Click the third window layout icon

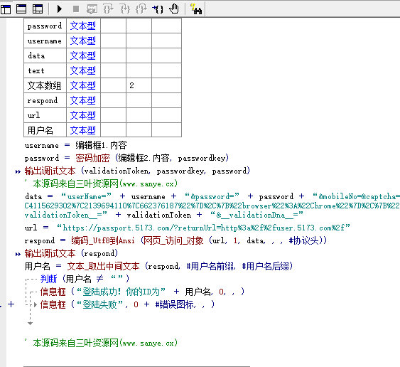coord(38,9)
